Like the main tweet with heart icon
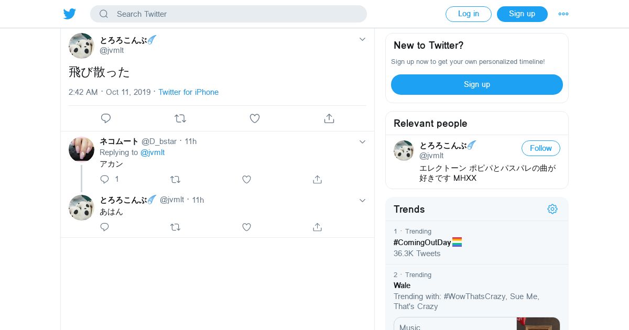Screen dimensions: 629x330 coord(255,118)
